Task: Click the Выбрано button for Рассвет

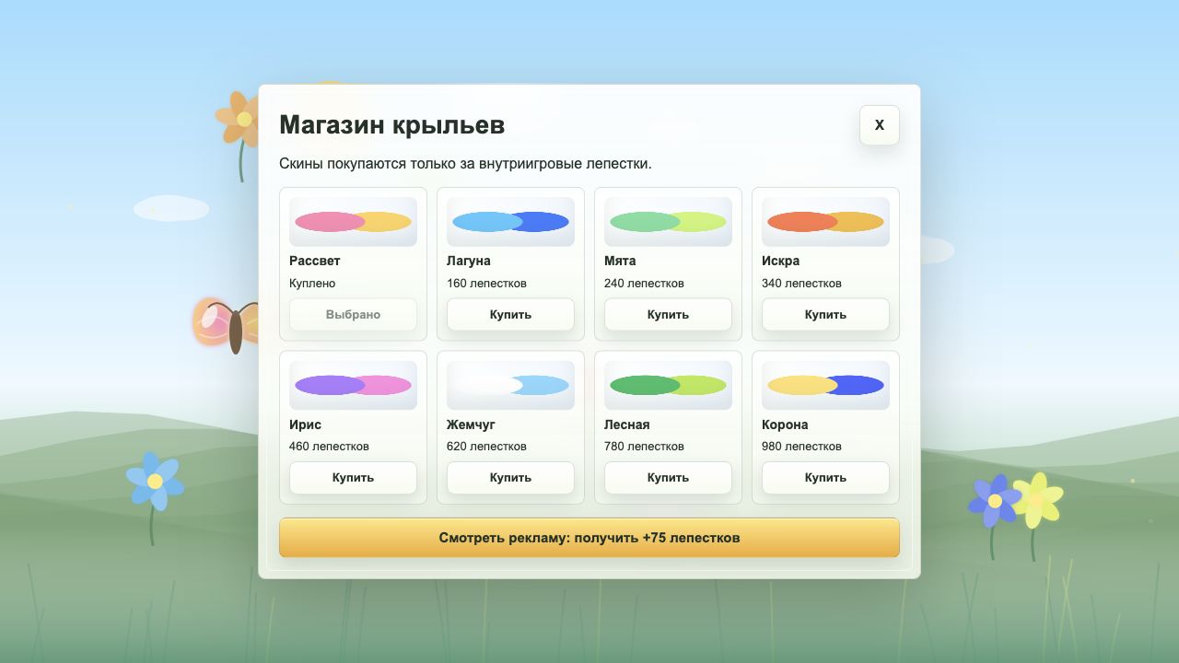Action: tap(353, 314)
